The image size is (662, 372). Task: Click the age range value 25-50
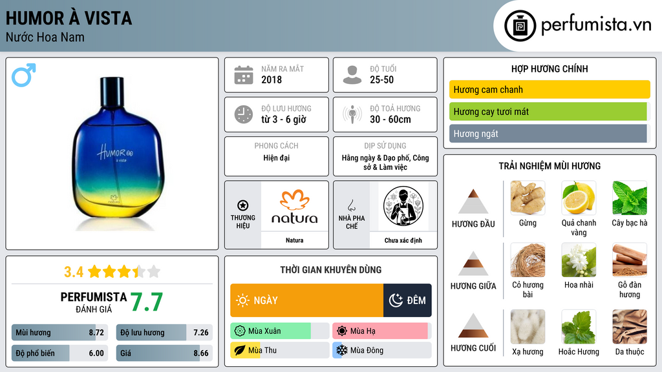pos(381,79)
